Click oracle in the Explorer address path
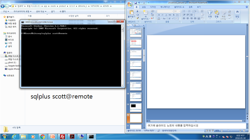 point(53,6)
